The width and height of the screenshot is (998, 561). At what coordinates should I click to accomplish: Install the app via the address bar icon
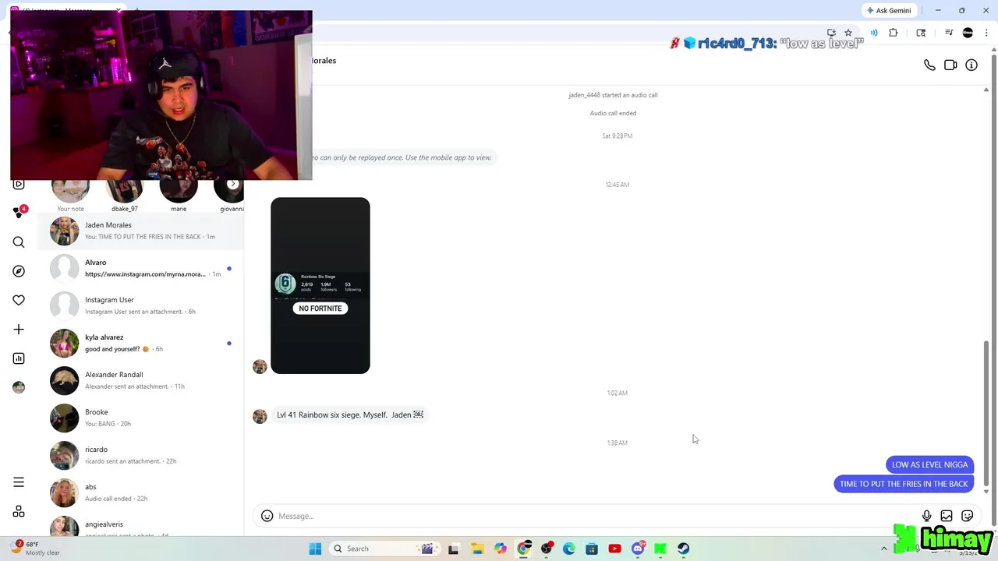[x=831, y=33]
